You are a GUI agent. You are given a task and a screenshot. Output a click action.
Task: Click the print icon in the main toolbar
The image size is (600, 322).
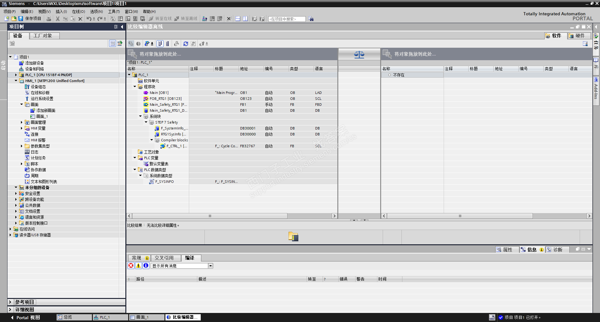pyautogui.click(x=49, y=19)
